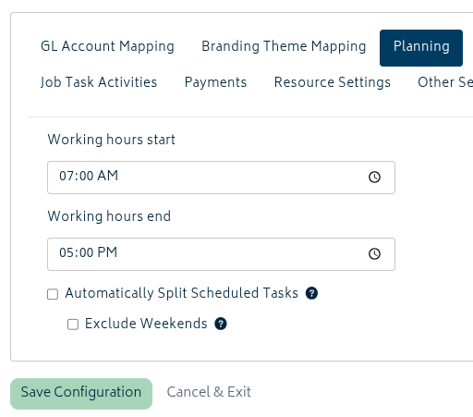This screenshot has height=417, width=473.
Task: Open the Branding Theme Mapping tab
Action: pos(284,46)
